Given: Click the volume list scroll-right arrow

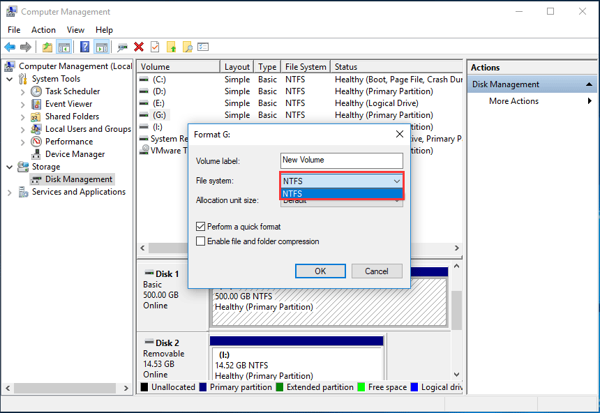Looking at the screenshot, I should click(x=456, y=248).
